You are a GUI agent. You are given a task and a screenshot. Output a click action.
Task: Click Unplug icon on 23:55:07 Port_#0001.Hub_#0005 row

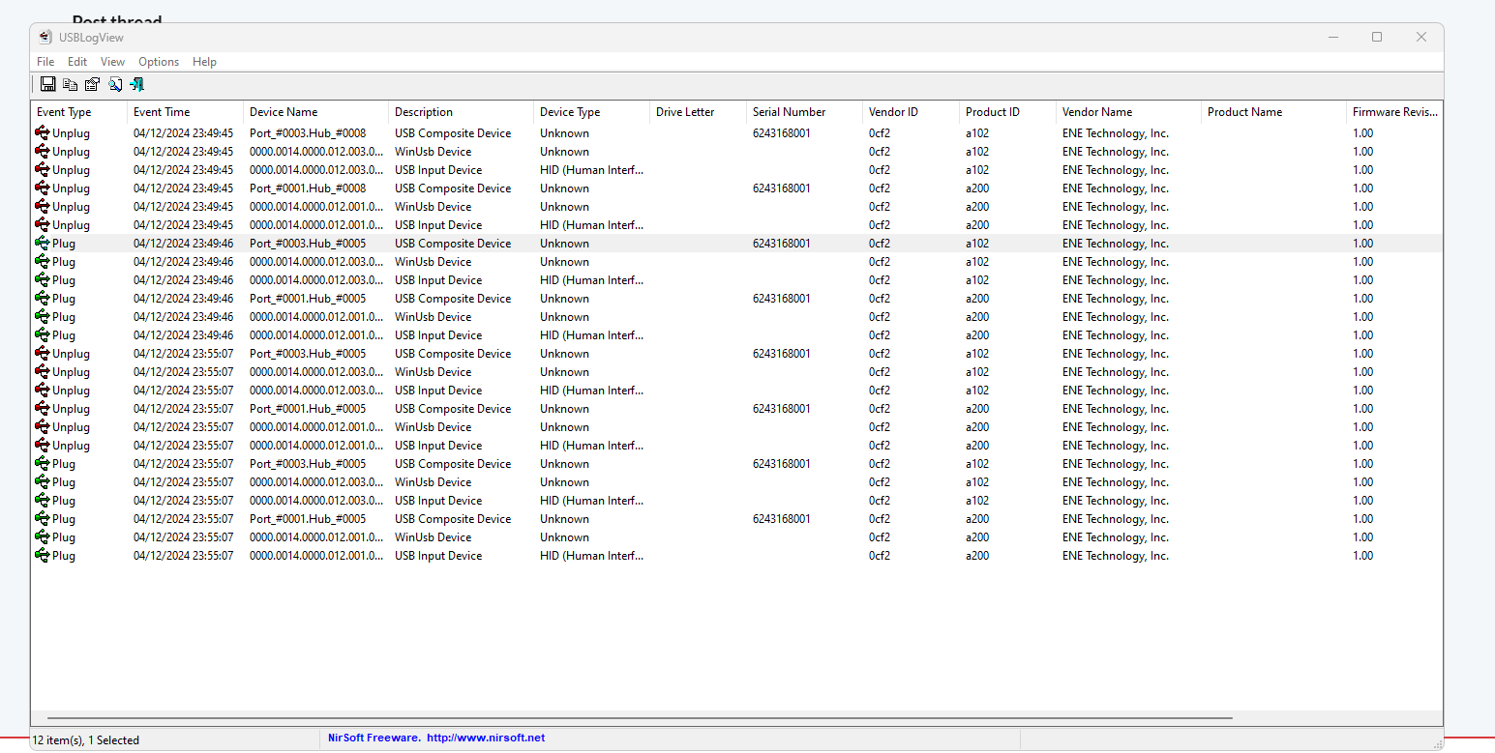(43, 409)
